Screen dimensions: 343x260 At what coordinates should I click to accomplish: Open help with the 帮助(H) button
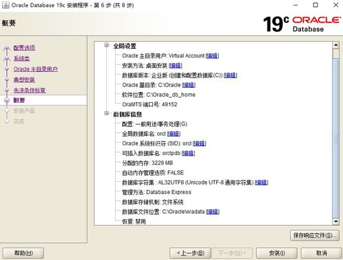[x=23, y=253]
